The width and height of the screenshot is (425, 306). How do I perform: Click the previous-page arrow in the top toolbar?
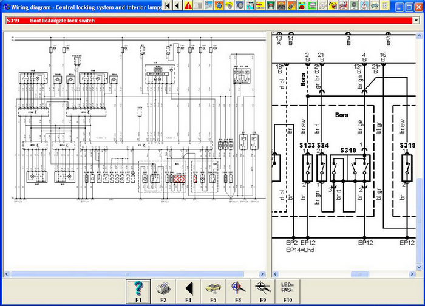tap(177, 5)
